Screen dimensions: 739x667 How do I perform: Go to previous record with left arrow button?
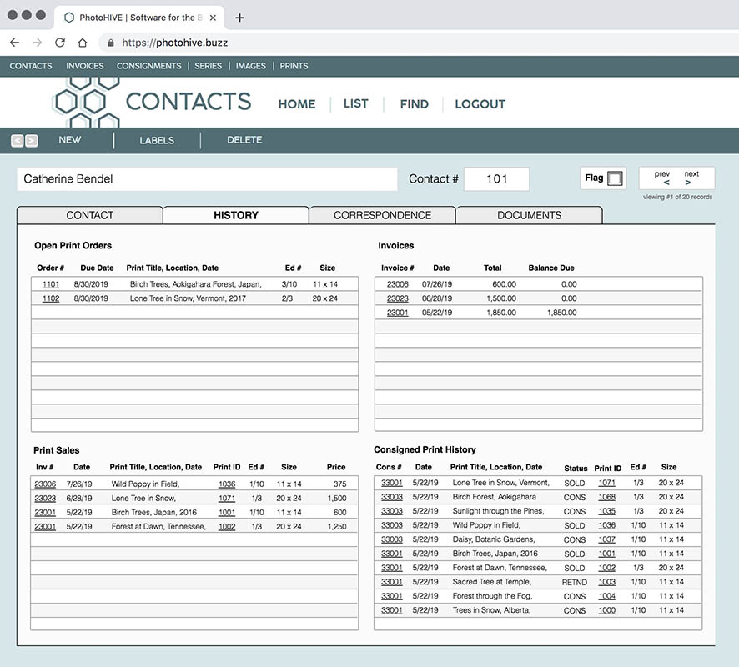pos(17,141)
